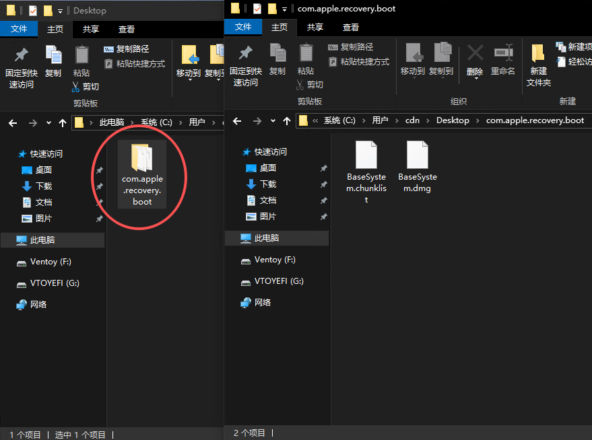Open recent locations dropdown in Desktop window
Screen dimensions: 592x440
pyautogui.click(x=48, y=123)
